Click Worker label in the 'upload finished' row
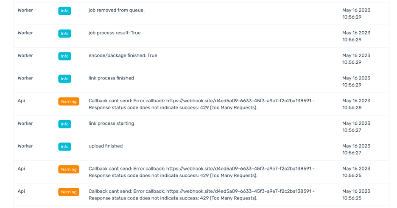397x208 pixels. (25, 146)
